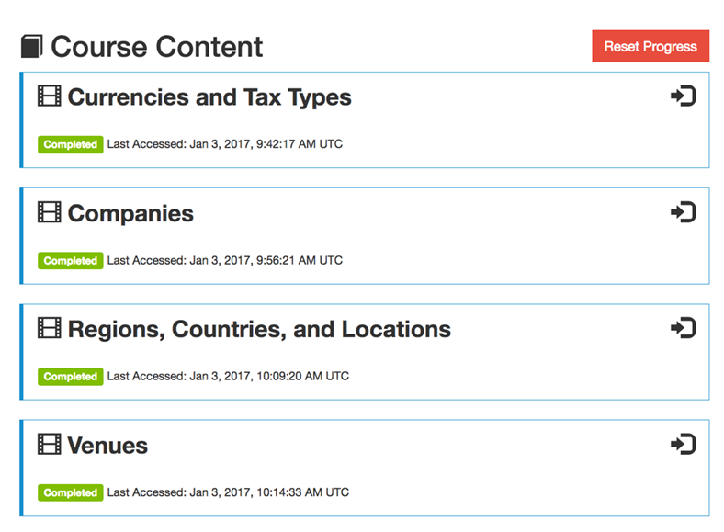Screen dimensions: 724x532
Task: Click the film icon beside Currencies and Tax Types
Action: coord(50,96)
